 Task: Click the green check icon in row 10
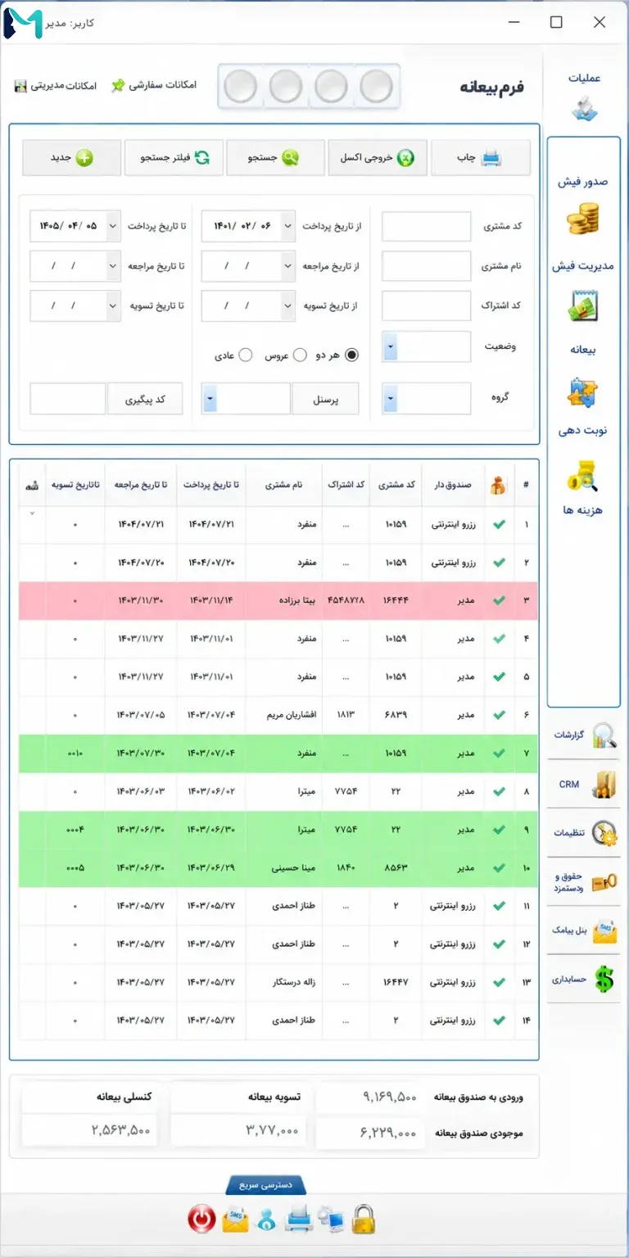(x=499, y=867)
